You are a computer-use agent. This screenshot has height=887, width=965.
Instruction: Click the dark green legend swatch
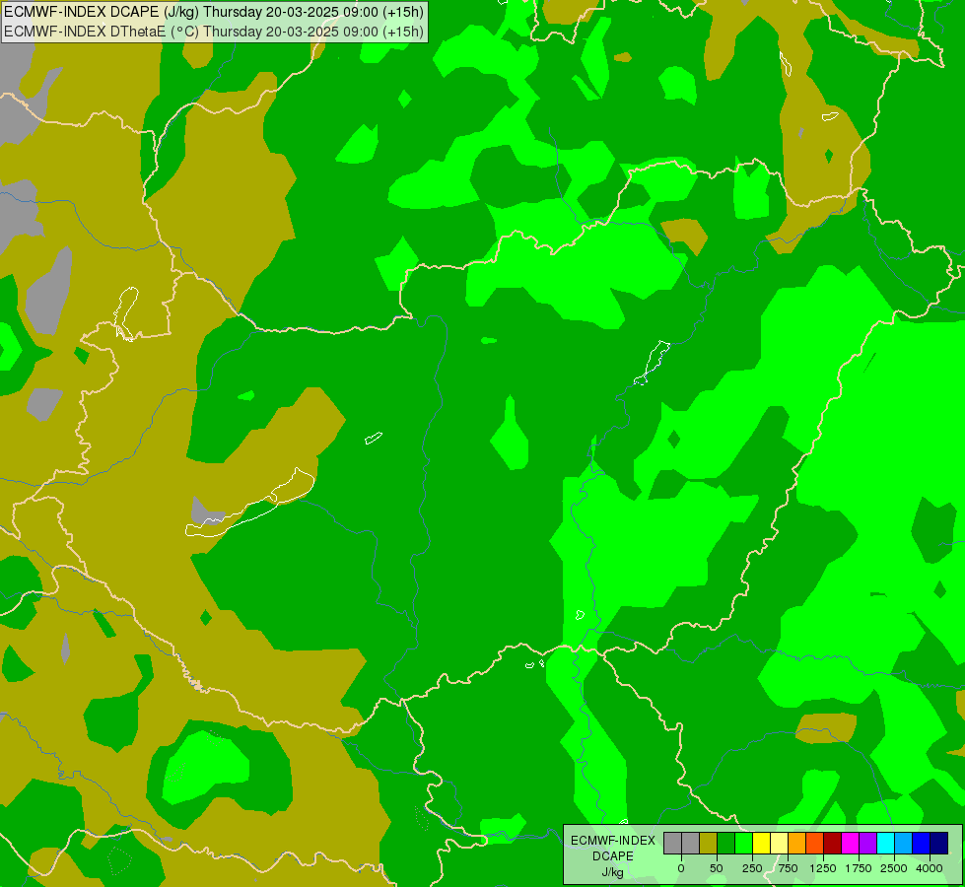(725, 844)
